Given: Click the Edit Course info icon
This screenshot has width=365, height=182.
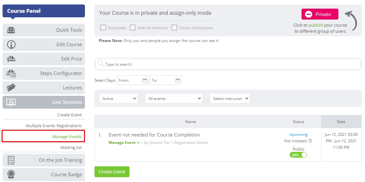Looking at the screenshot, I should 11,45.
